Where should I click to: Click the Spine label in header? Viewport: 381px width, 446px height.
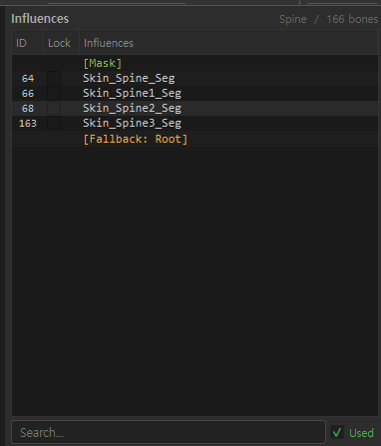(x=293, y=19)
